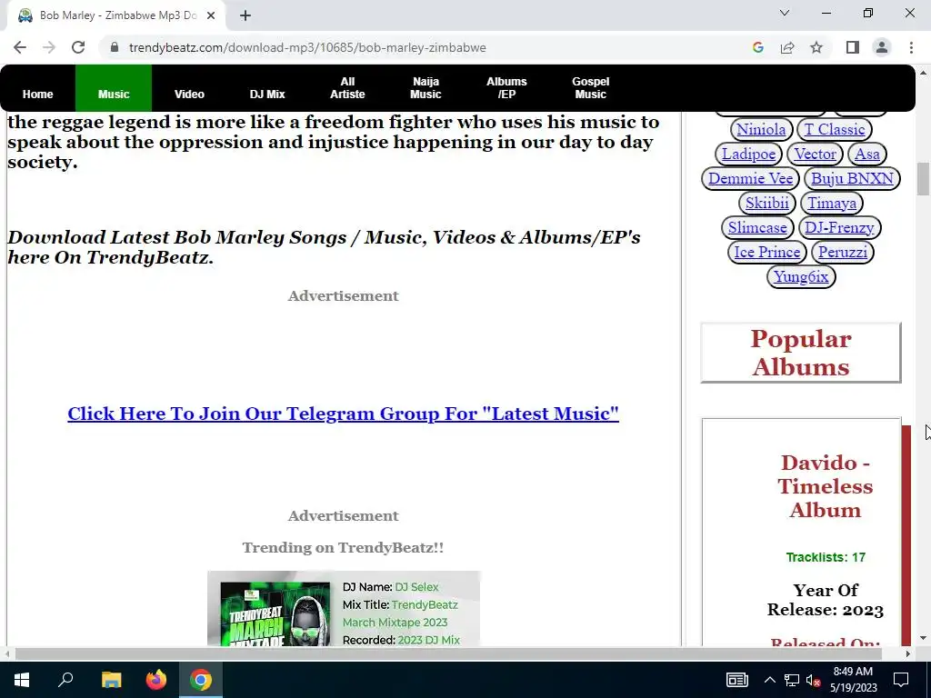Open the 2023 DJ Mix link
931x698 pixels.
[429, 640]
